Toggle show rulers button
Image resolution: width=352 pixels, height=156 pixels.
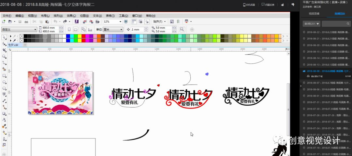click(x=134, y=21)
